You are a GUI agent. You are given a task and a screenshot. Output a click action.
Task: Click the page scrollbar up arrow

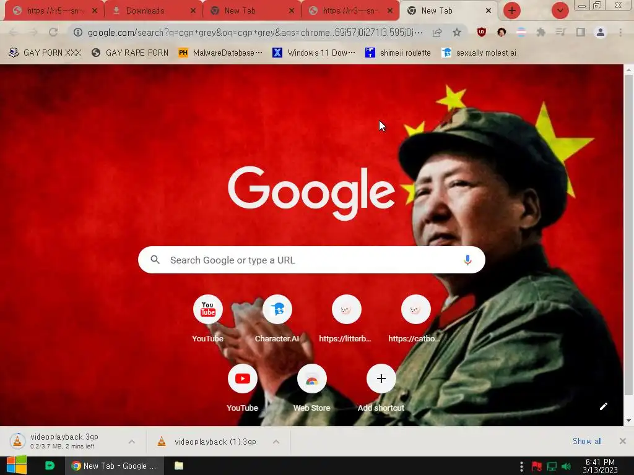coord(628,70)
